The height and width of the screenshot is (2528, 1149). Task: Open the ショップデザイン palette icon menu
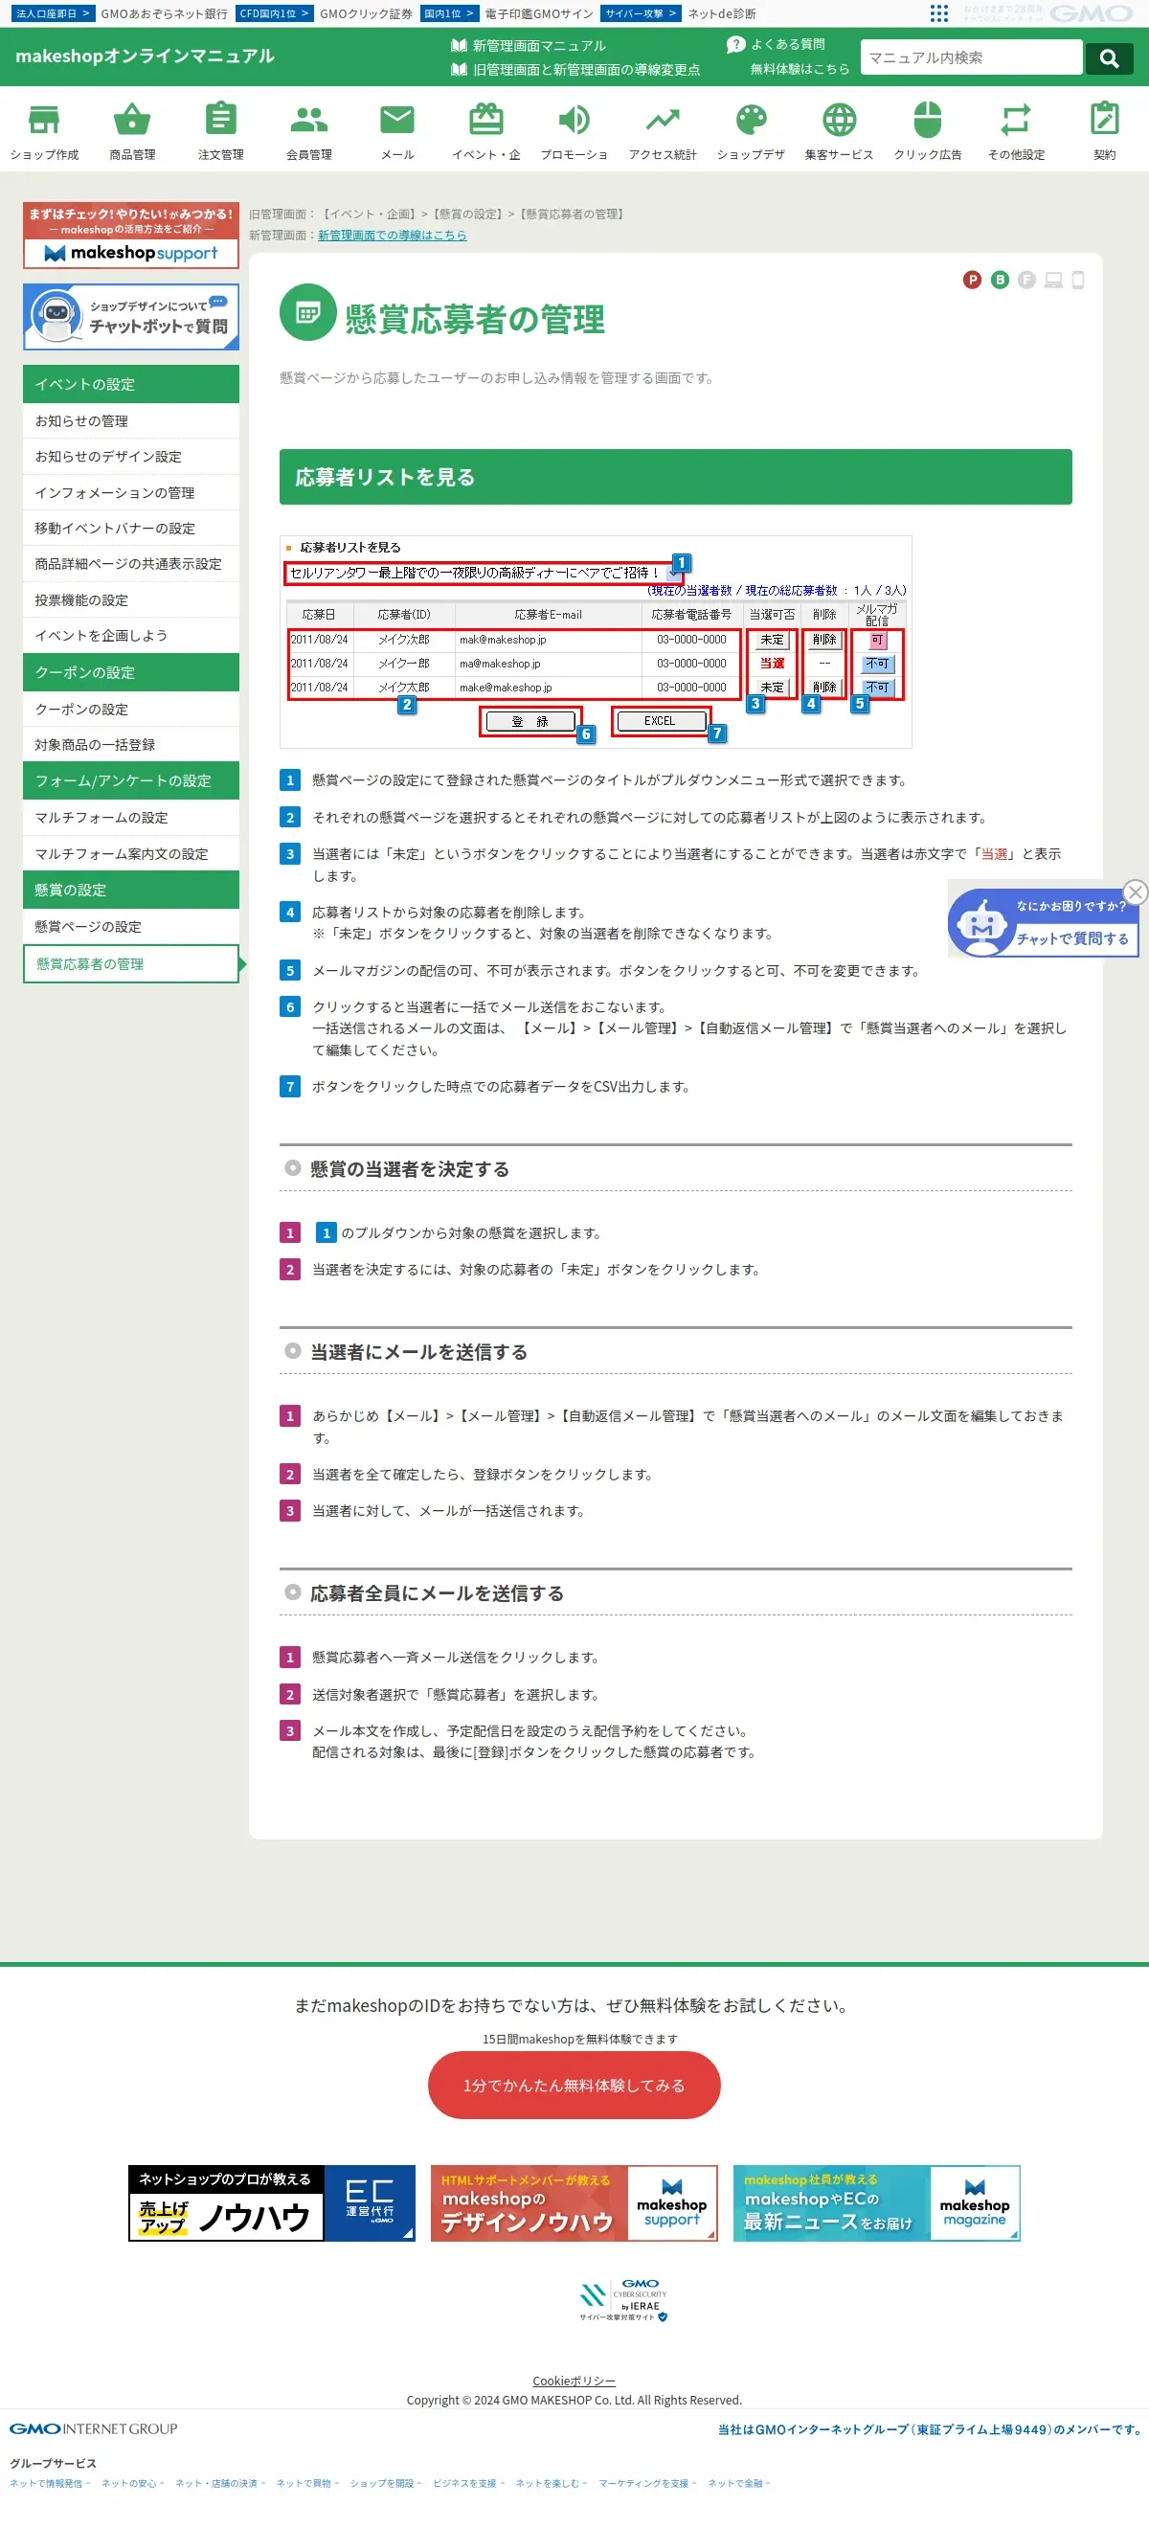(x=751, y=130)
